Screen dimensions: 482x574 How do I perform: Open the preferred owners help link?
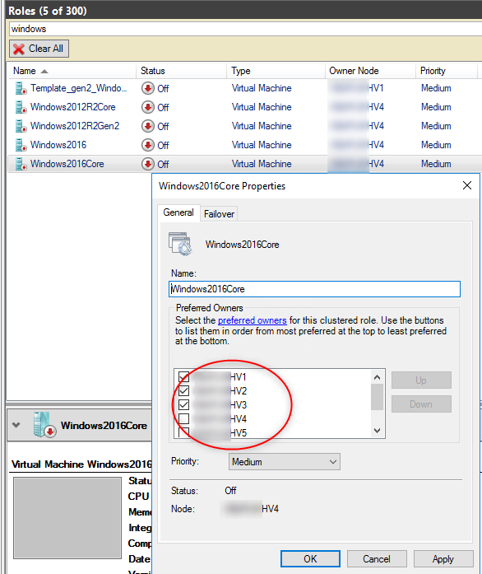click(x=253, y=320)
